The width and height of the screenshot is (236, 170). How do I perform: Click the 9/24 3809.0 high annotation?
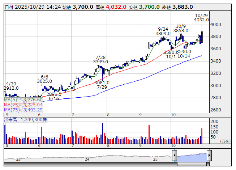tap(163, 31)
